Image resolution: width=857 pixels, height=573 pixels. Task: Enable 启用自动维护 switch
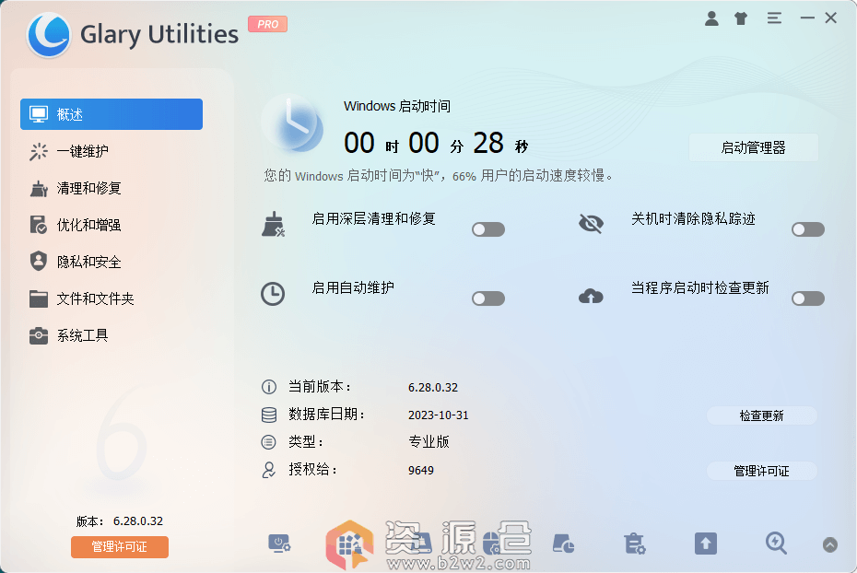(487, 298)
